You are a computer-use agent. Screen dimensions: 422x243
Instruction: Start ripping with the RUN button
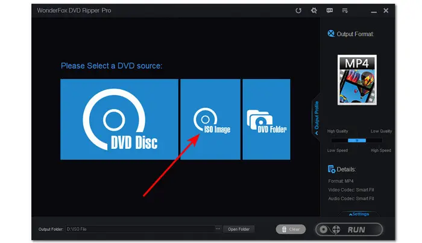(x=349, y=230)
